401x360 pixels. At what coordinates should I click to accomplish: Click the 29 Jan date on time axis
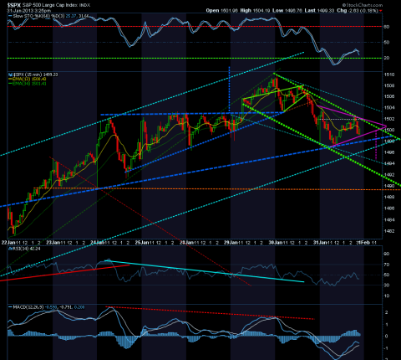point(231,243)
